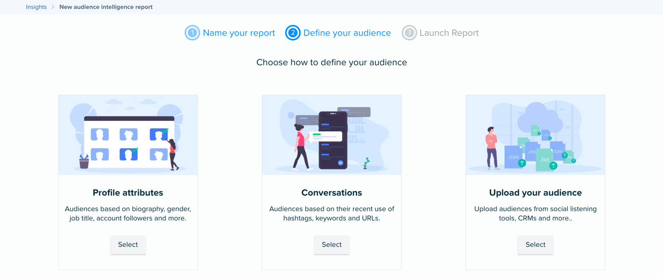Screen dimensions: 663x279
Task: Click 'New audience intelligence report' breadcrumb text
Action: 106,7
